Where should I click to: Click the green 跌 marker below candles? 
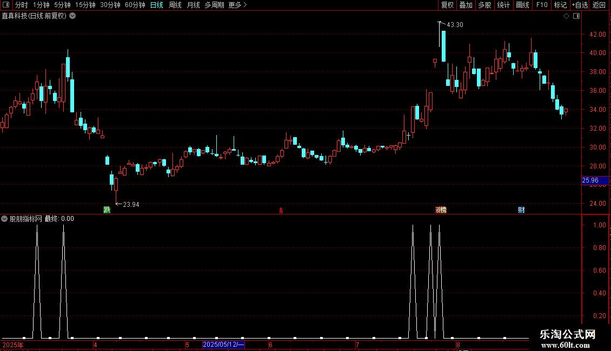pyautogui.click(x=107, y=210)
